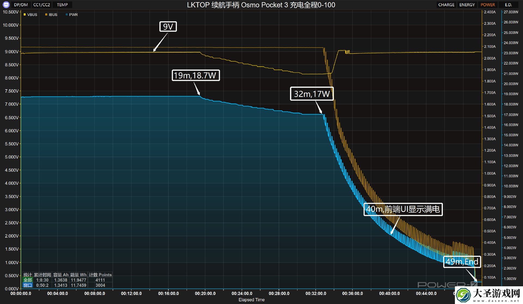Click the 00:32:00.0 time axis tick
The width and height of the screenshot is (523, 304).
pyautogui.click(x=316, y=293)
